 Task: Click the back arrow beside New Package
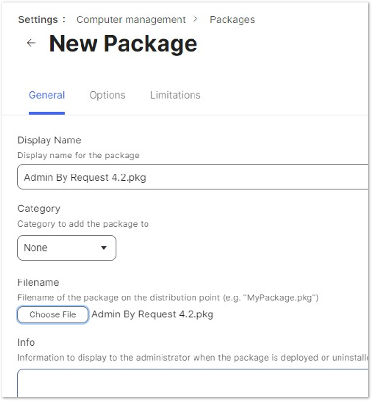tap(31, 43)
